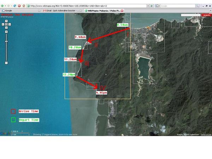Open the list-all-tabs dropdown arrow
212x159 pixels.
211,11
